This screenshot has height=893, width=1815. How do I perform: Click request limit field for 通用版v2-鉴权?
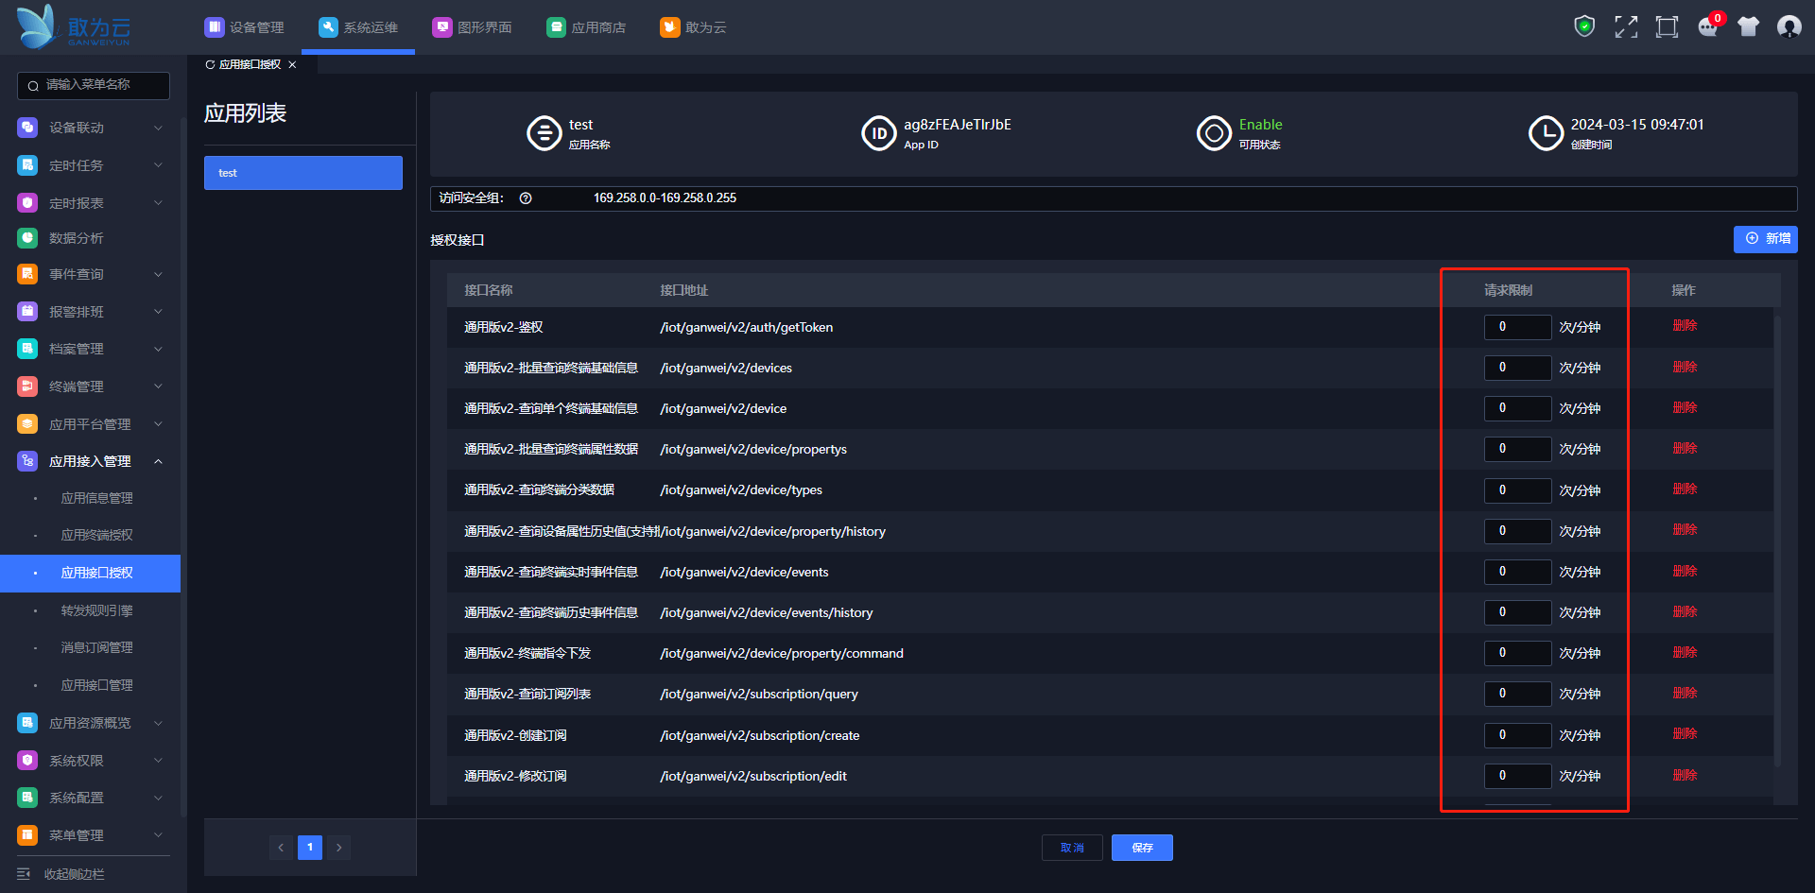pyautogui.click(x=1516, y=327)
